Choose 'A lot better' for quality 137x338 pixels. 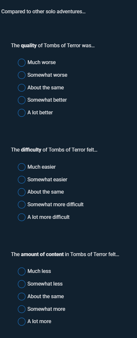[22, 113]
